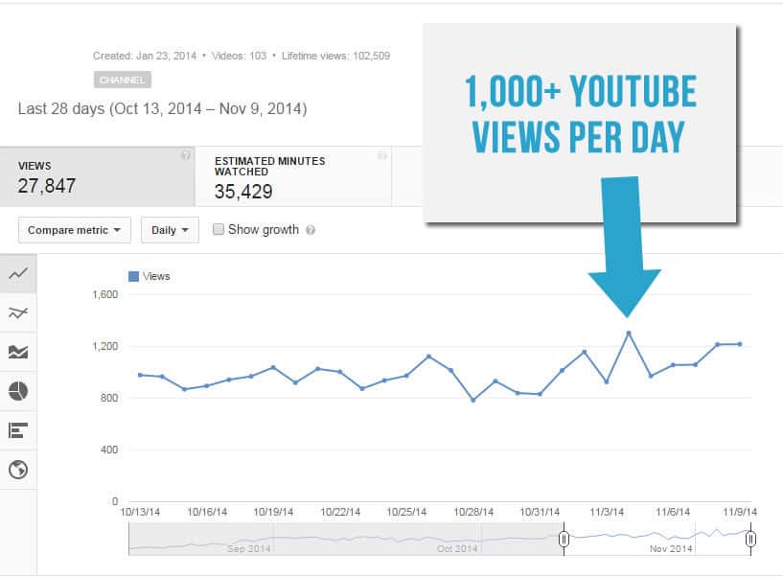Select Estimated Minutes Watched tab
The width and height of the screenshot is (783, 577).
[293, 177]
